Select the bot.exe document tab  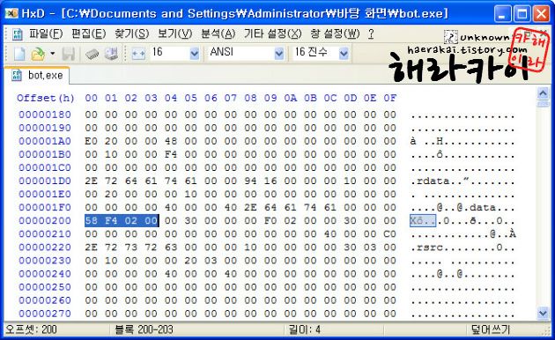pos(37,76)
